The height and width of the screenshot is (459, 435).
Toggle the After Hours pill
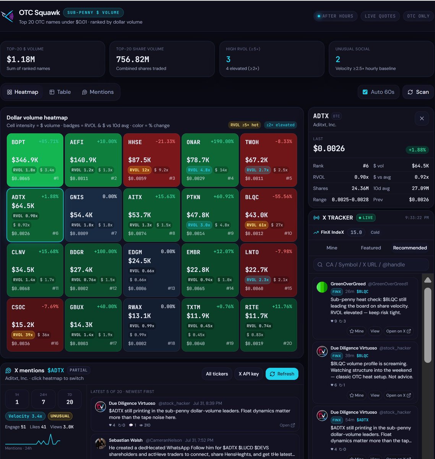pyautogui.click(x=335, y=16)
